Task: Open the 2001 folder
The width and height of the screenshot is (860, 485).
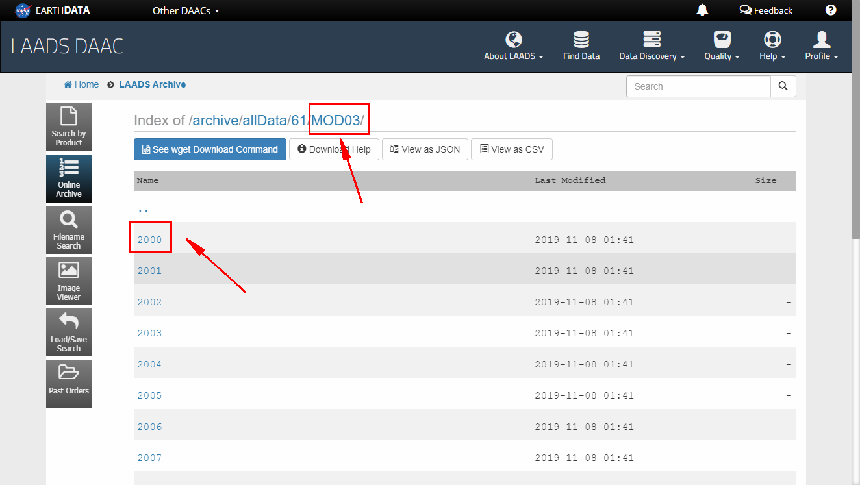Action: click(149, 271)
